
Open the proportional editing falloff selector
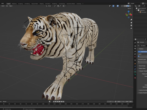66,6
